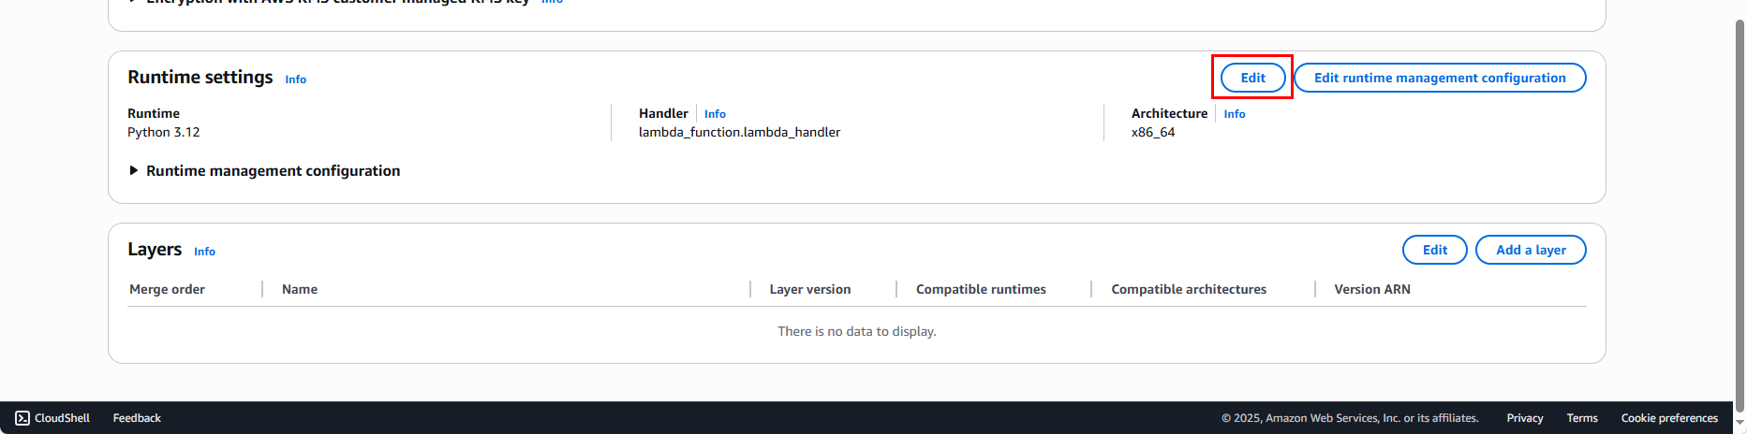The height and width of the screenshot is (434, 1747).
Task: Select the Version ARN column header
Action: (1371, 289)
